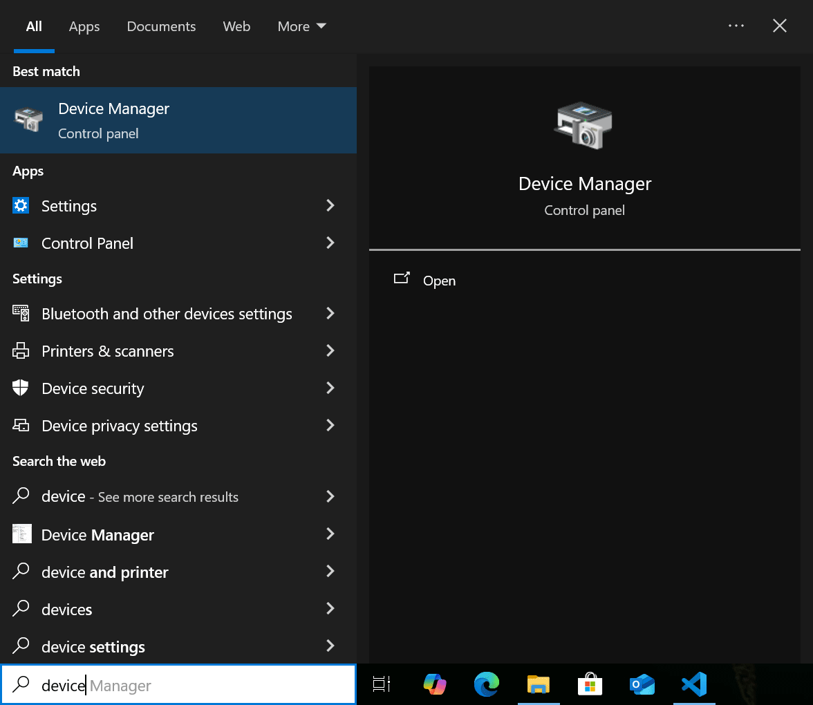Click the Device Manager camera icon in preview pane

tap(584, 124)
